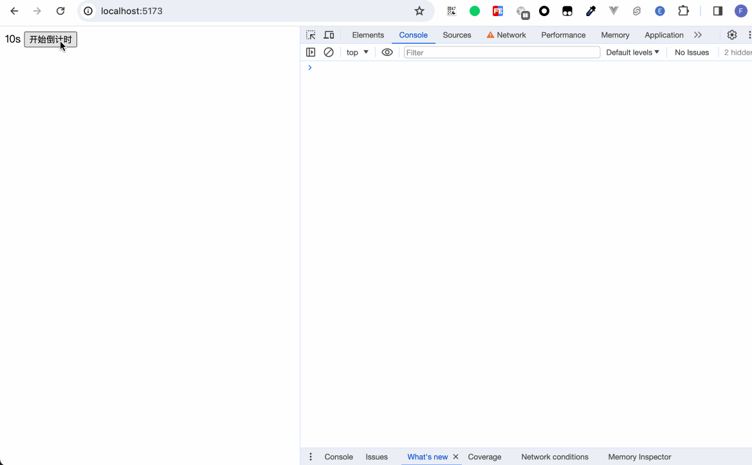
Task: Toggle the device toolbar icon
Action: coord(329,35)
